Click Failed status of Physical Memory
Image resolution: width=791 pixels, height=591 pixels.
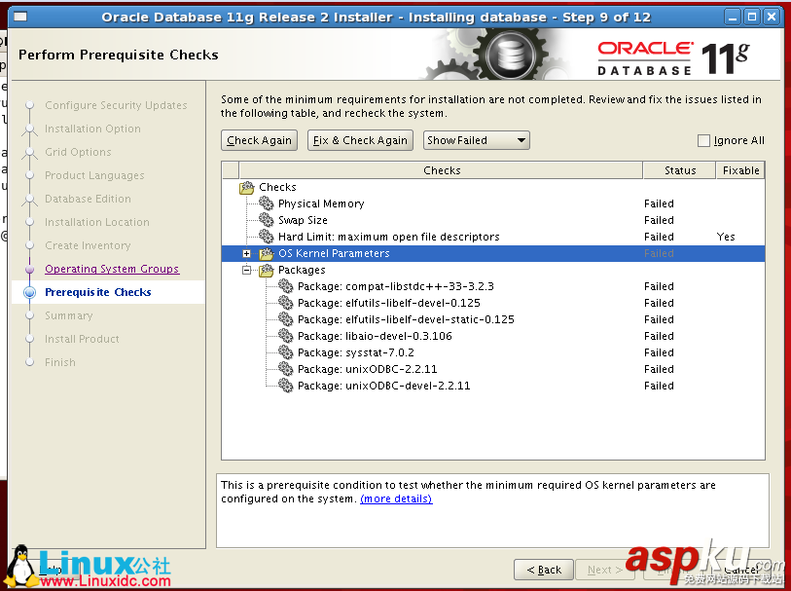pos(659,203)
